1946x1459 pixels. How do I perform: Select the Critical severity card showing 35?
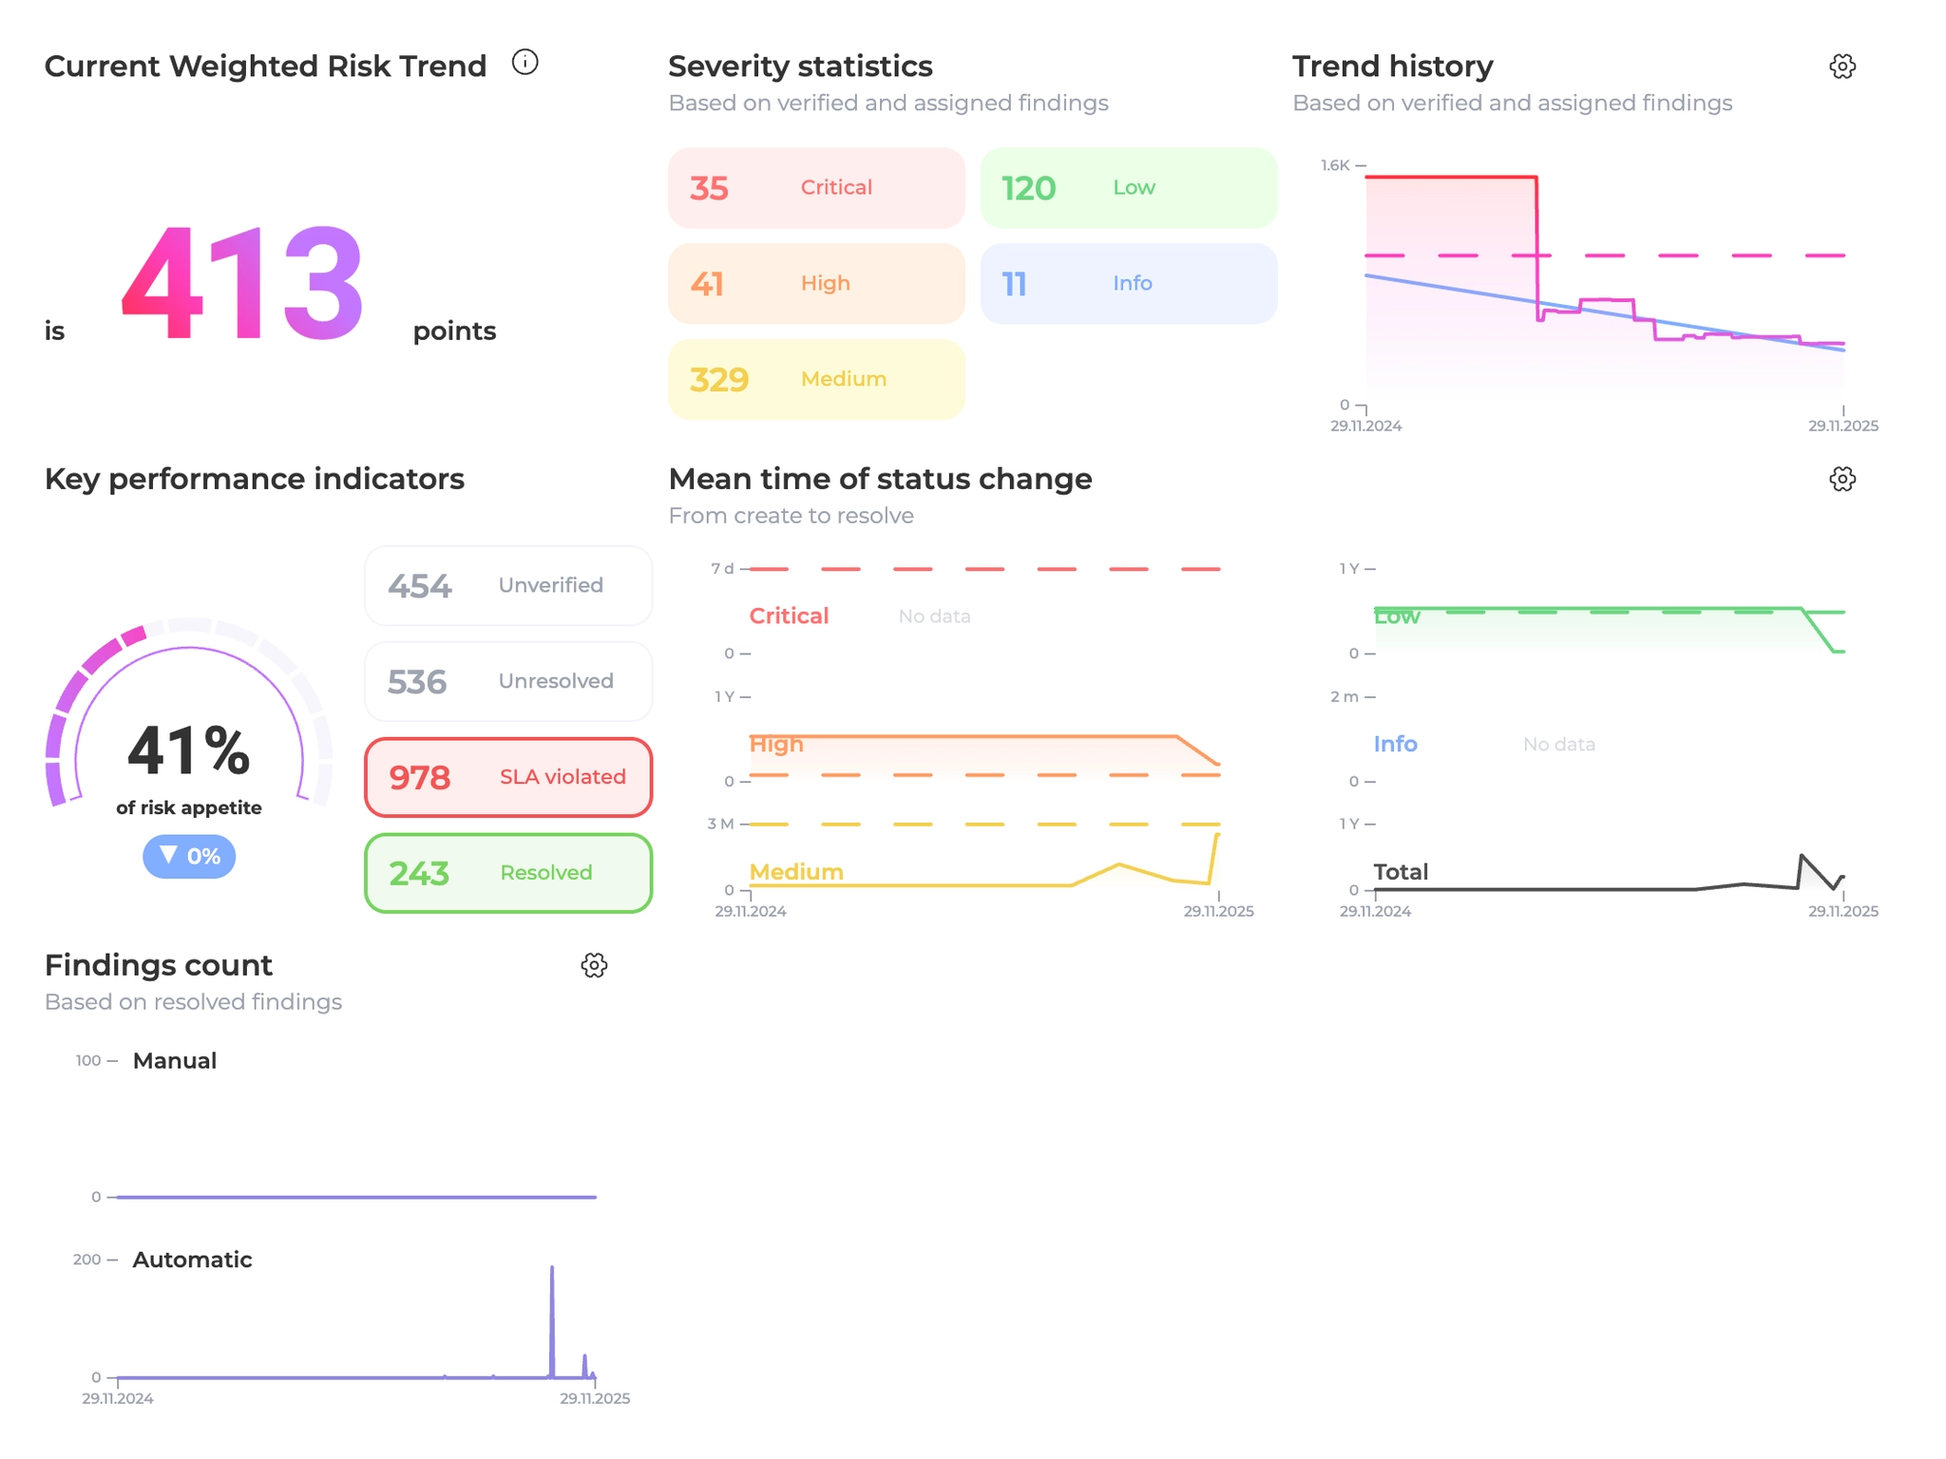point(815,187)
